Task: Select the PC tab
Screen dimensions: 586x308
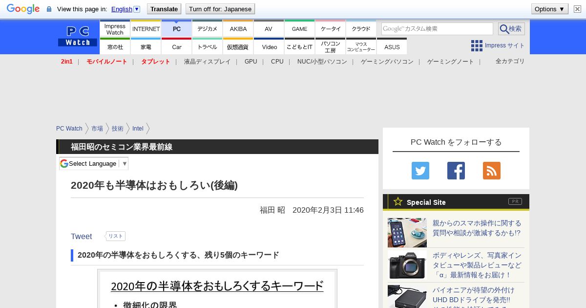Action: coord(176,29)
